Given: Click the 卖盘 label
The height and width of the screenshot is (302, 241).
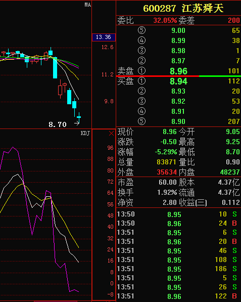Looking at the screenshot, I should tap(126, 71).
